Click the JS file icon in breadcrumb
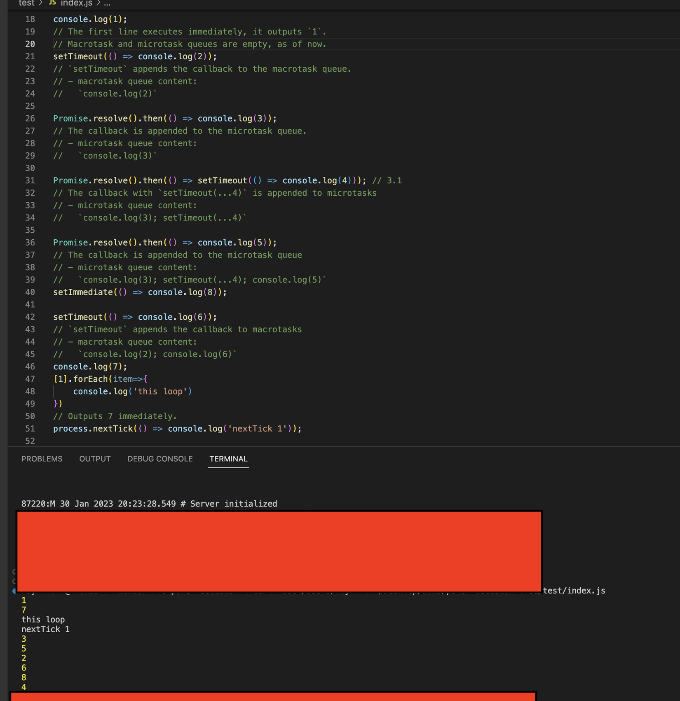 click(52, 3)
